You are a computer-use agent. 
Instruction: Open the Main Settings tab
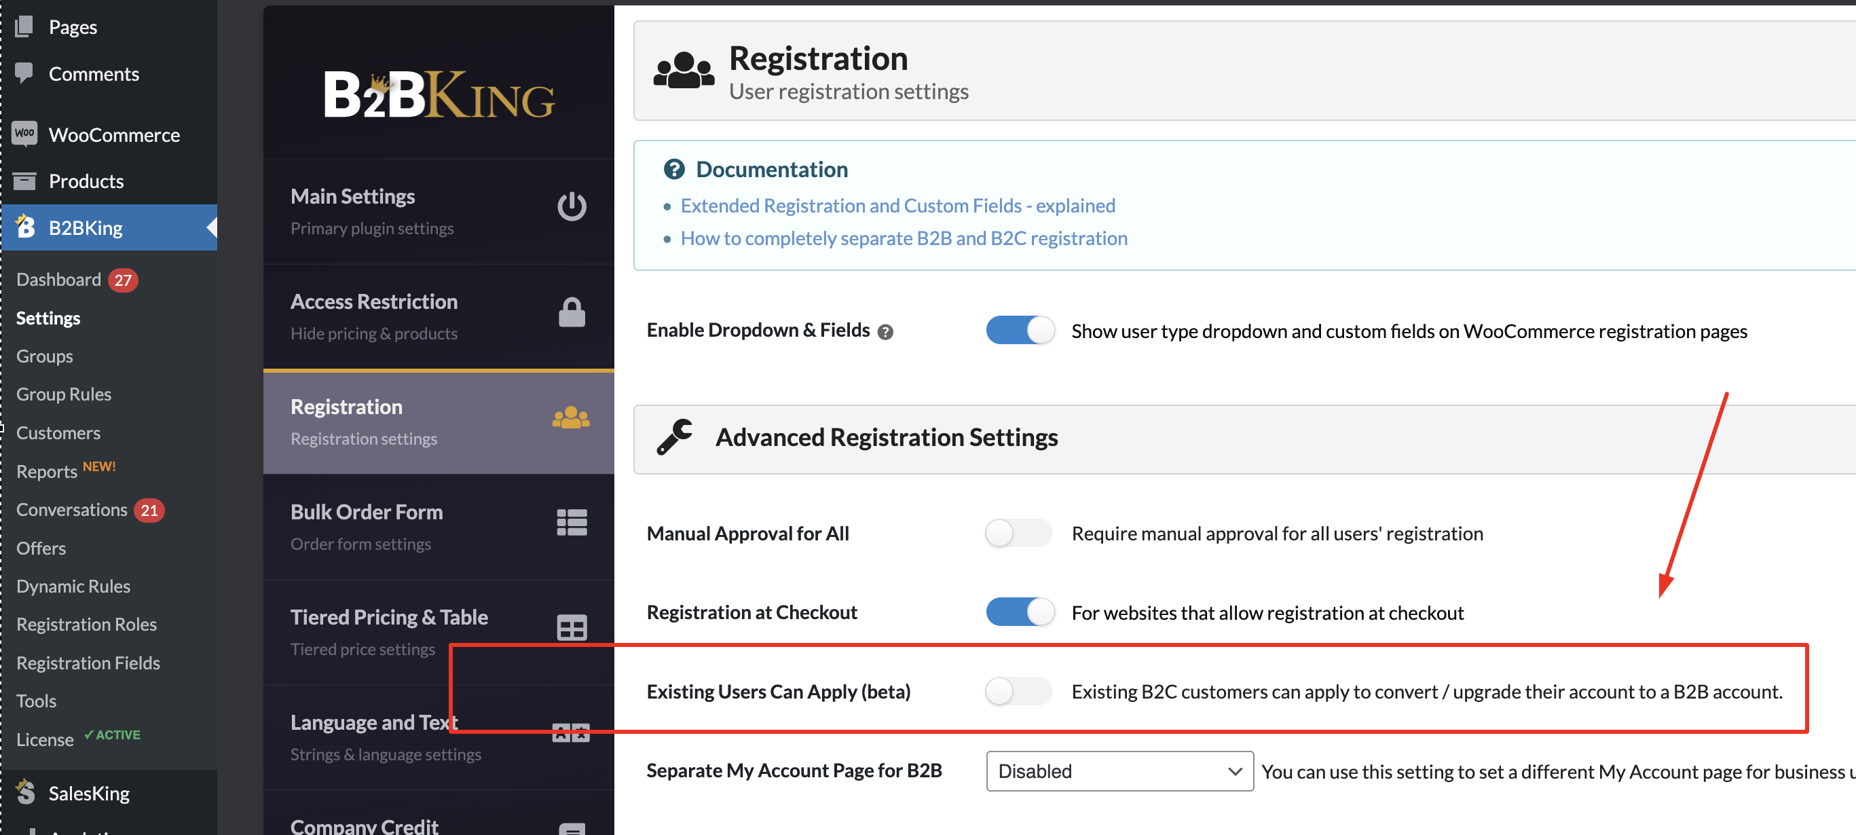(439, 211)
